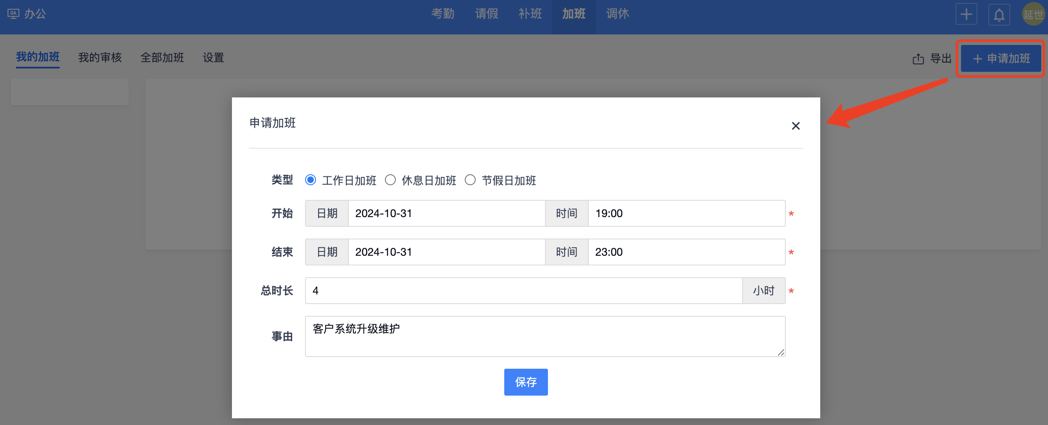Close the 申请加班 dialog
The width and height of the screenshot is (1048, 425).
click(x=795, y=126)
